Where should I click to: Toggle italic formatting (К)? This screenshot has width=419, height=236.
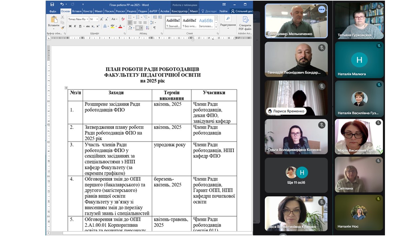click(75, 27)
